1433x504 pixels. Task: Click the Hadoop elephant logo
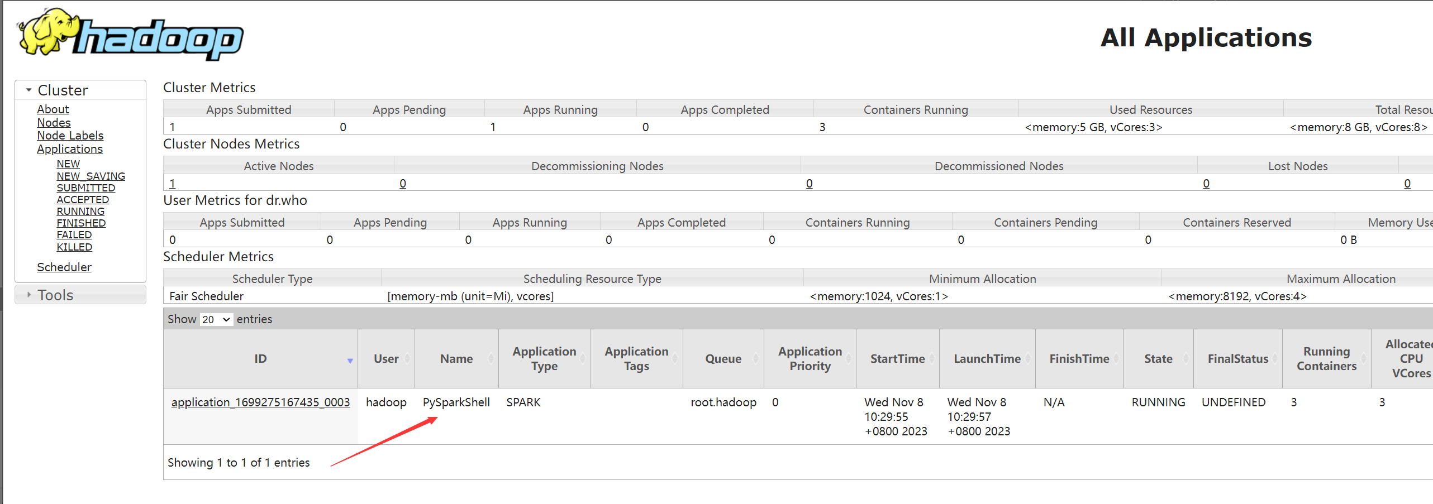click(x=130, y=35)
